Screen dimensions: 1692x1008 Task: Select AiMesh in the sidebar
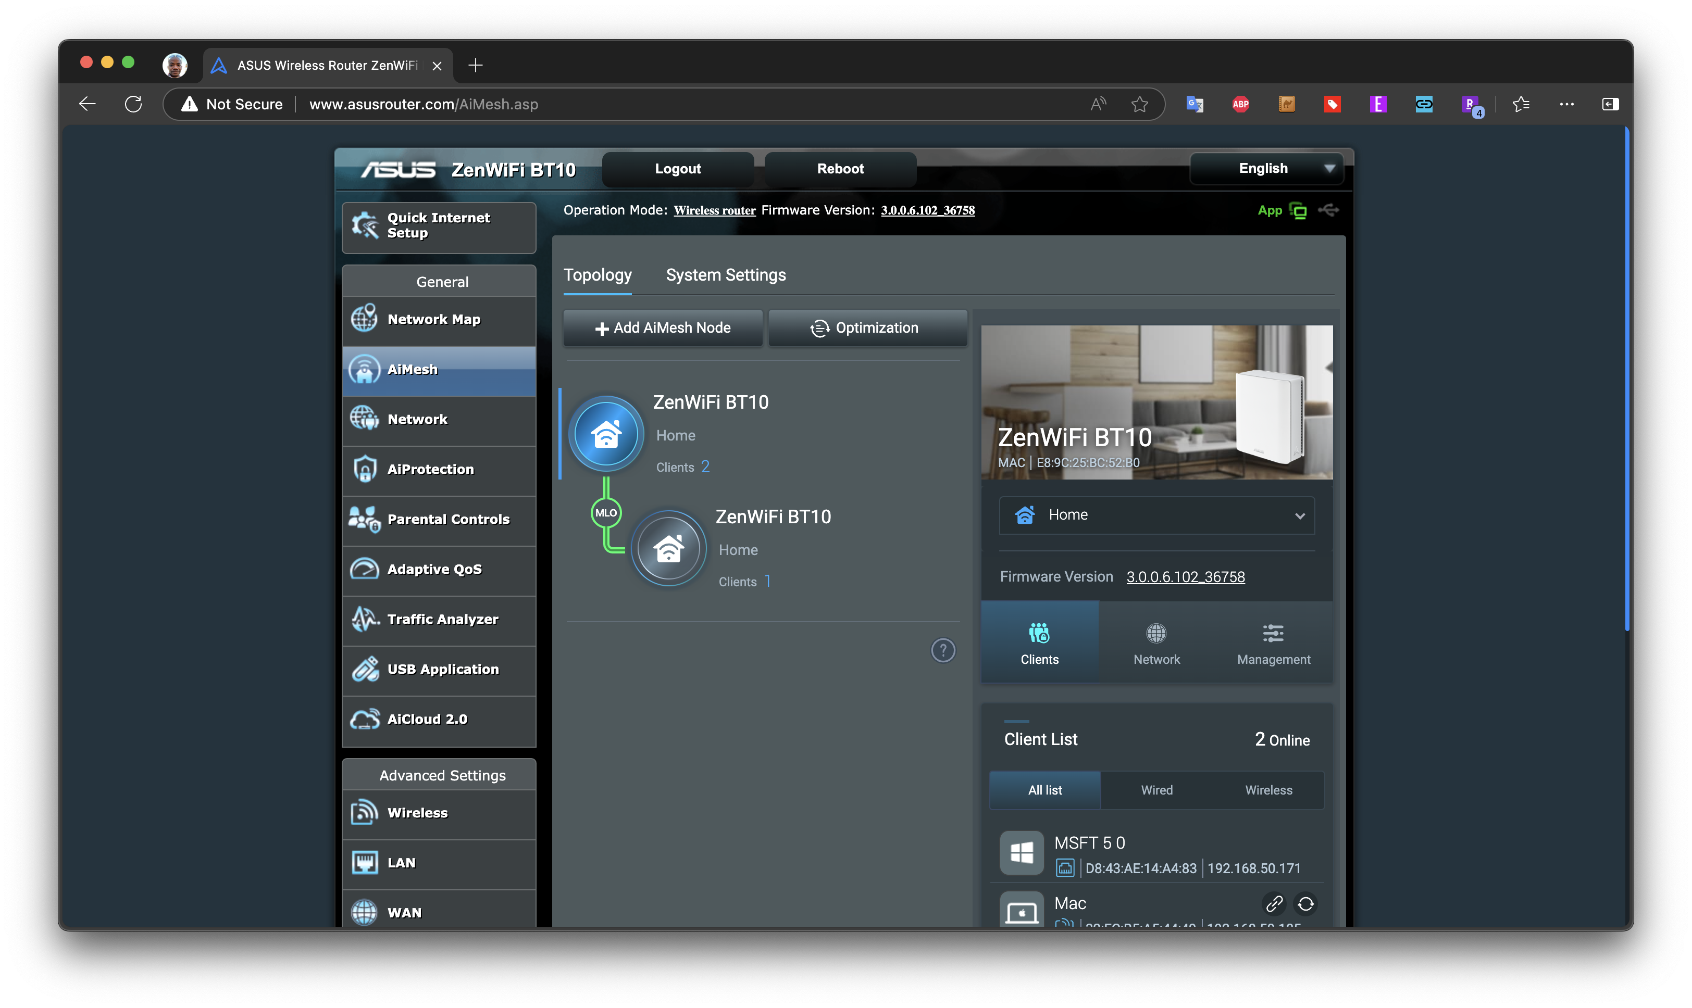(439, 370)
